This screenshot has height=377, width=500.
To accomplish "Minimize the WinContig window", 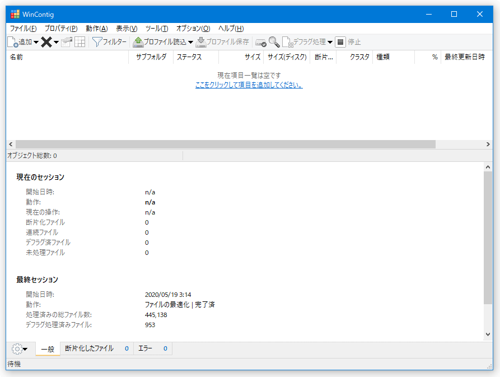I will 429,14.
